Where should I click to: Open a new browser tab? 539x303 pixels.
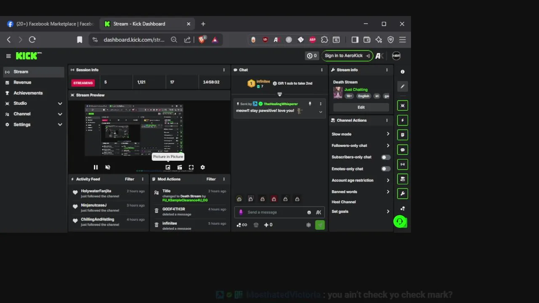tap(203, 24)
